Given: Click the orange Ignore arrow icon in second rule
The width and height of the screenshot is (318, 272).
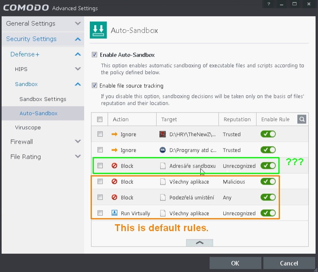Looking at the screenshot, I should pyautogui.click(x=114, y=150).
